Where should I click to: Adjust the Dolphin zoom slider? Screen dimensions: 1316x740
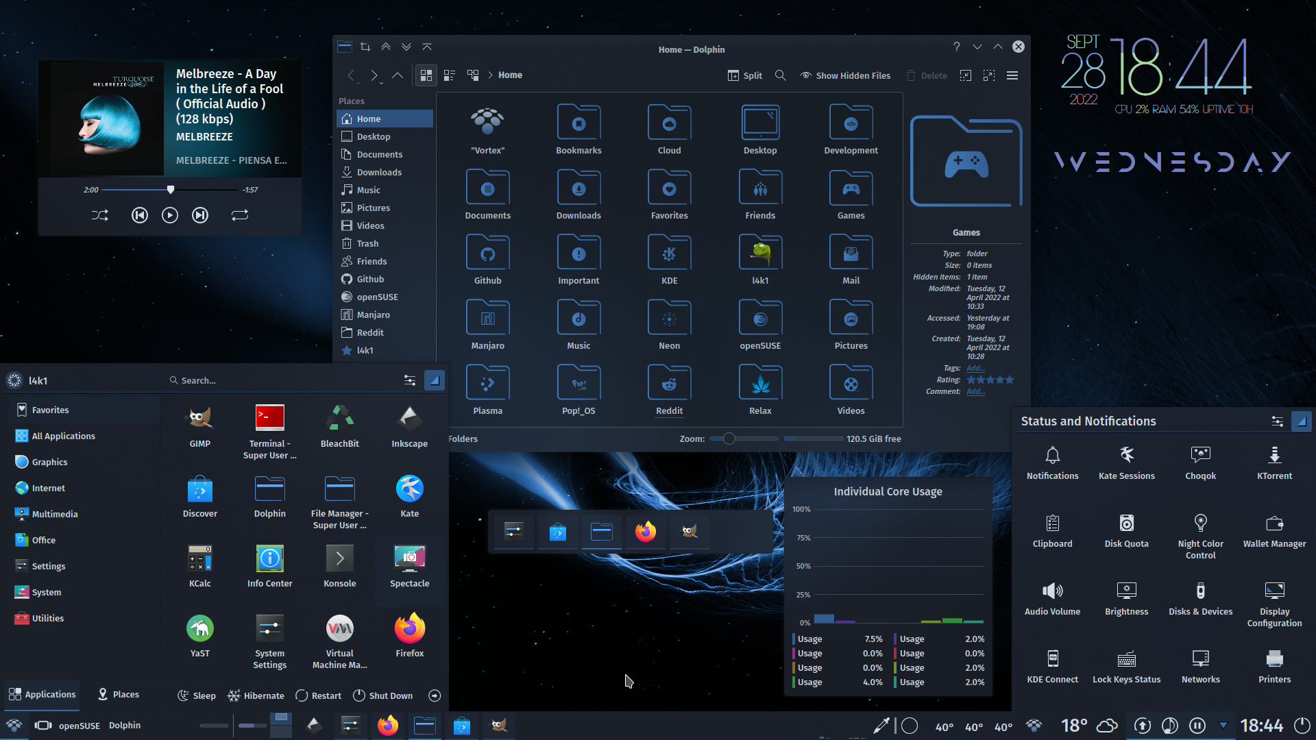[744, 439]
